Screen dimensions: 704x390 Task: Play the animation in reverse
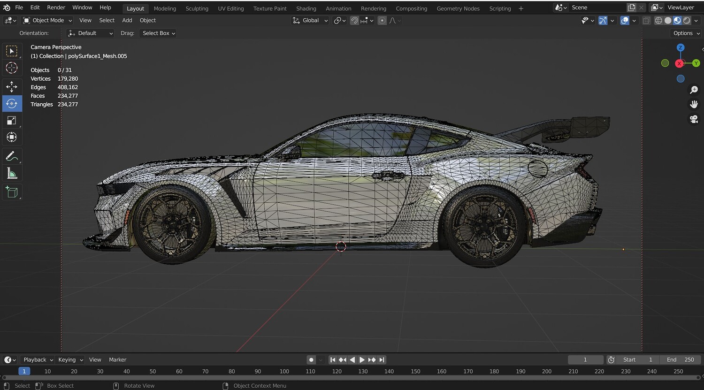coord(352,360)
